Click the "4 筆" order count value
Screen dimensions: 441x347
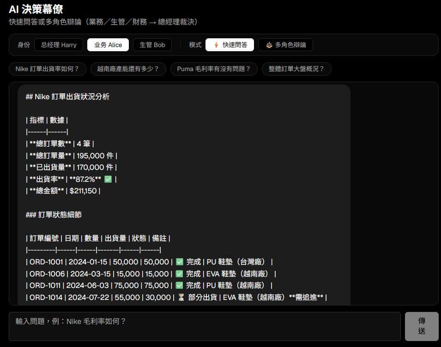click(84, 144)
